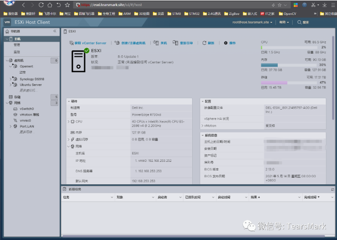Collapse the Networking tree node chevron
The height and width of the screenshot is (240, 337).
coord(7,103)
